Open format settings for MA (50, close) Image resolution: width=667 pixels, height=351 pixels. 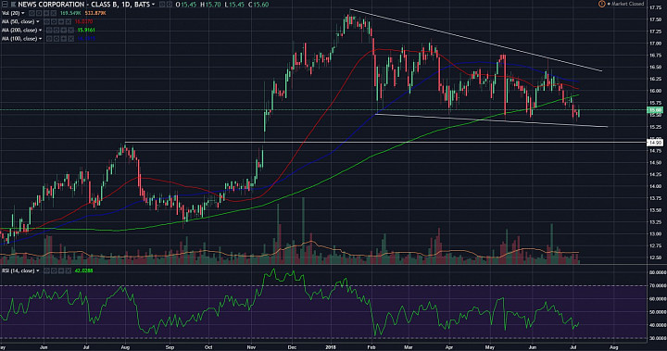[x=54, y=21]
